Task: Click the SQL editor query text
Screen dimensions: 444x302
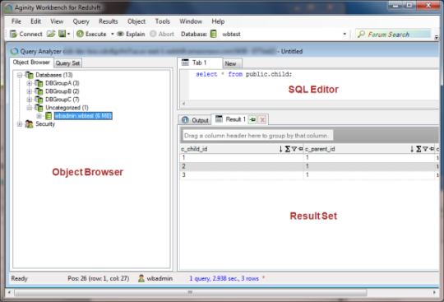Action: coord(243,74)
